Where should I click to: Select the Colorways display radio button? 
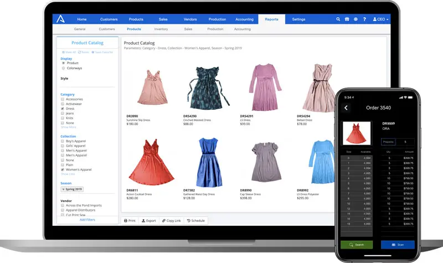[x=63, y=68]
